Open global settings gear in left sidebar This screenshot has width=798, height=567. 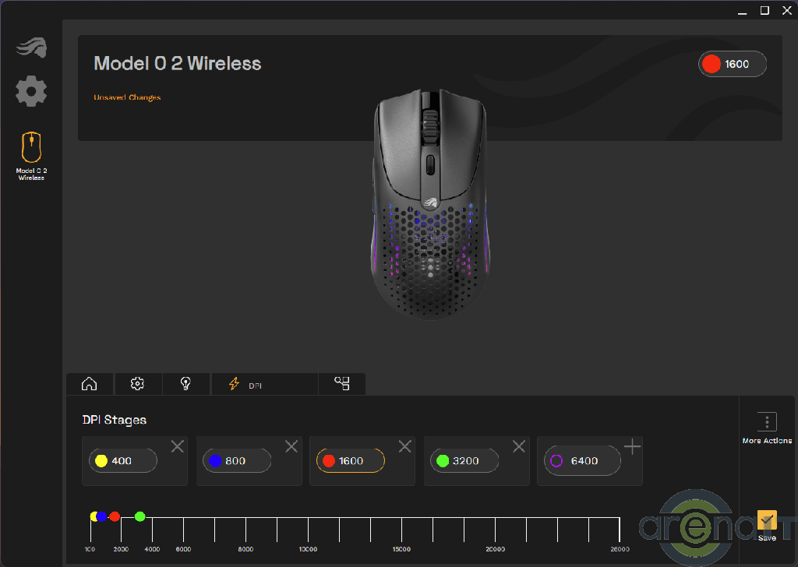coord(31,92)
